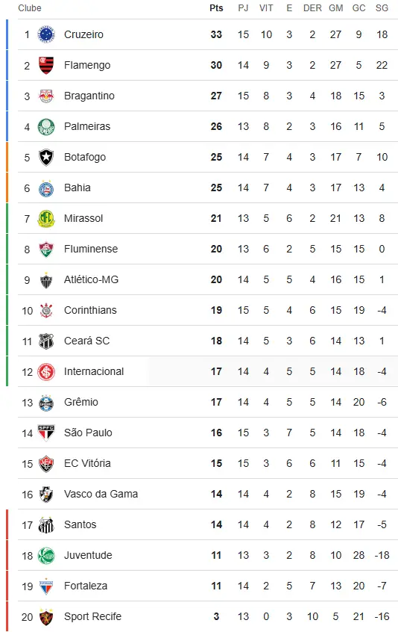Click the Atlético-MG team name
Viewport: 398px width, 632px height.
91,279
